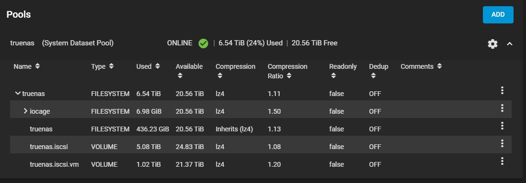The image size is (526, 183).
Task: Select the truenas.iscsi.vm volume name
Action: pyautogui.click(x=54, y=164)
